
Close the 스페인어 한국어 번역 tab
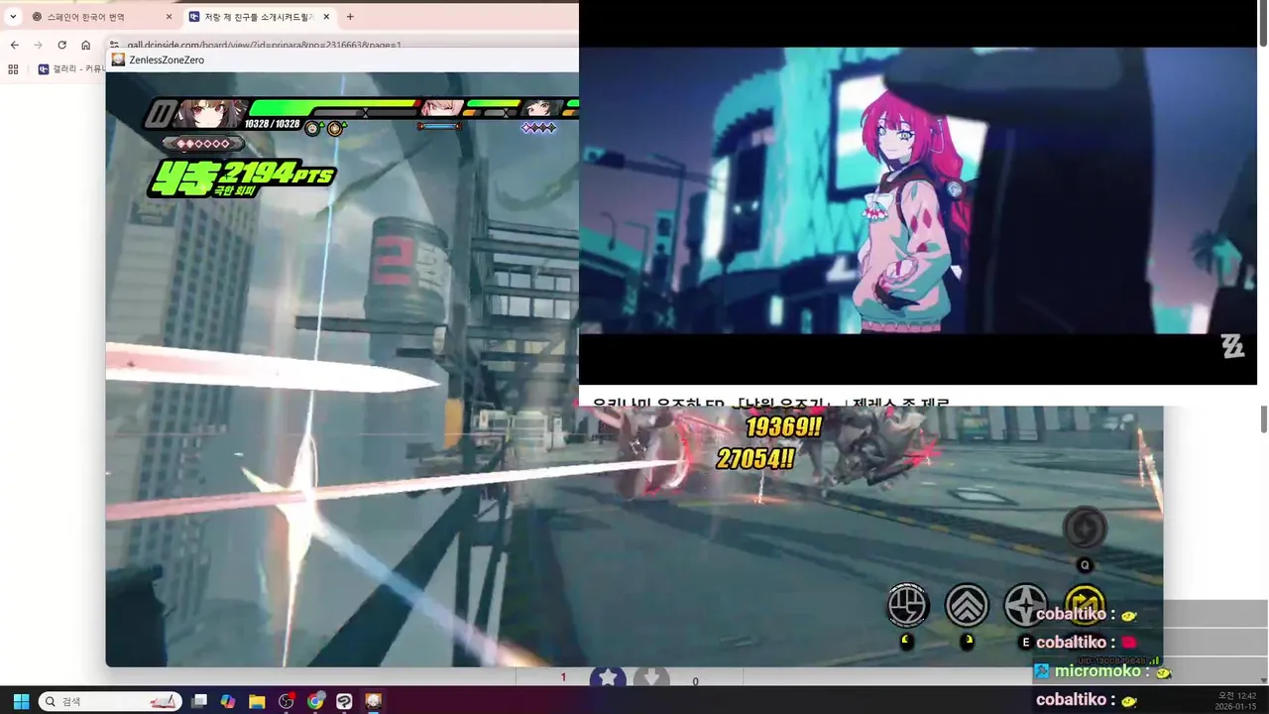coord(169,17)
